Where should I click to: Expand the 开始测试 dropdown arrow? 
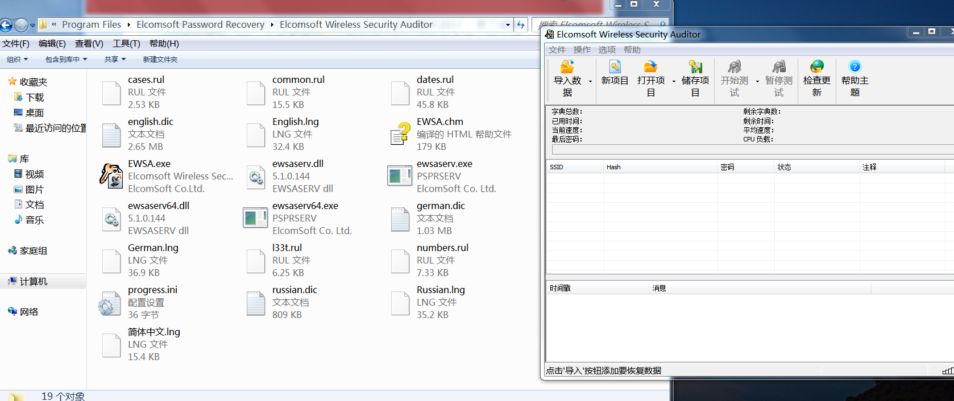point(757,81)
